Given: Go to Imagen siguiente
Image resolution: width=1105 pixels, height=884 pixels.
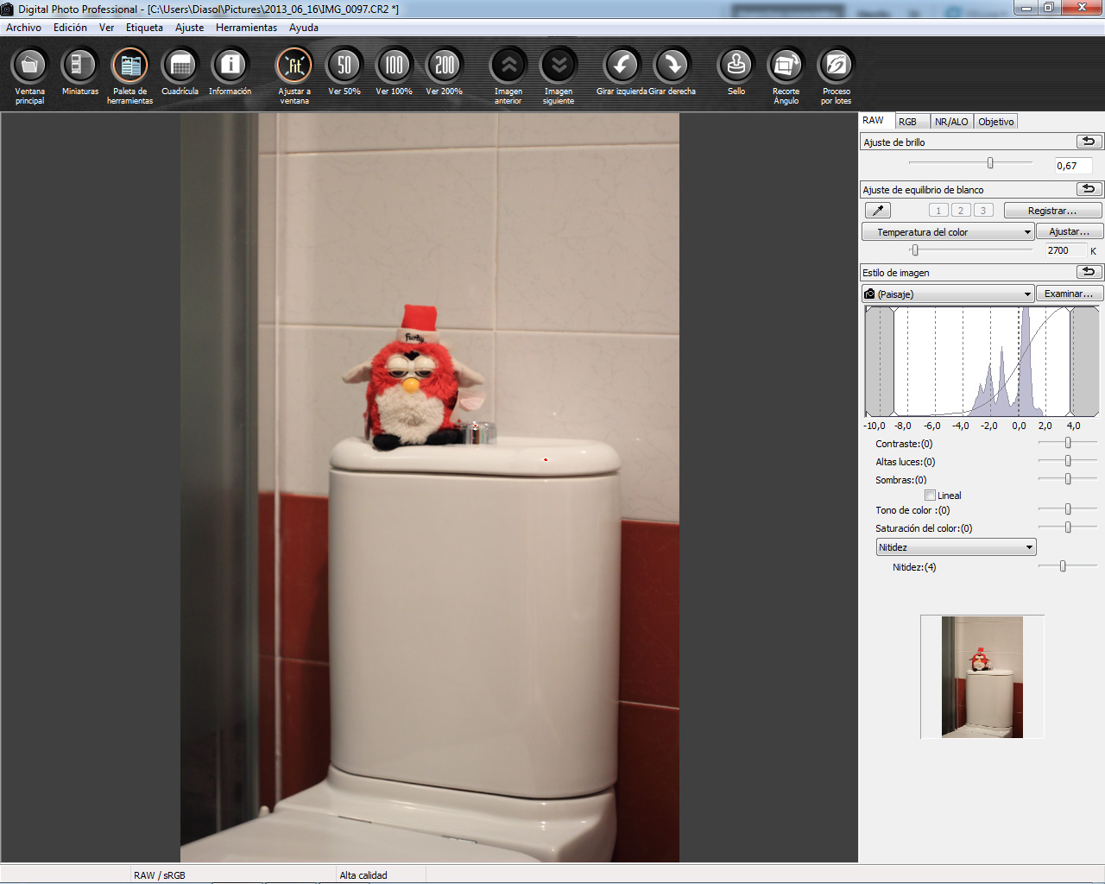Looking at the screenshot, I should tap(558, 76).
